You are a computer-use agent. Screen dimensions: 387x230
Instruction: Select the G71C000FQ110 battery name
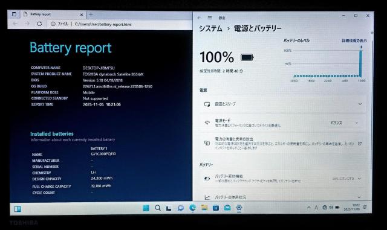pyautogui.click(x=103, y=154)
